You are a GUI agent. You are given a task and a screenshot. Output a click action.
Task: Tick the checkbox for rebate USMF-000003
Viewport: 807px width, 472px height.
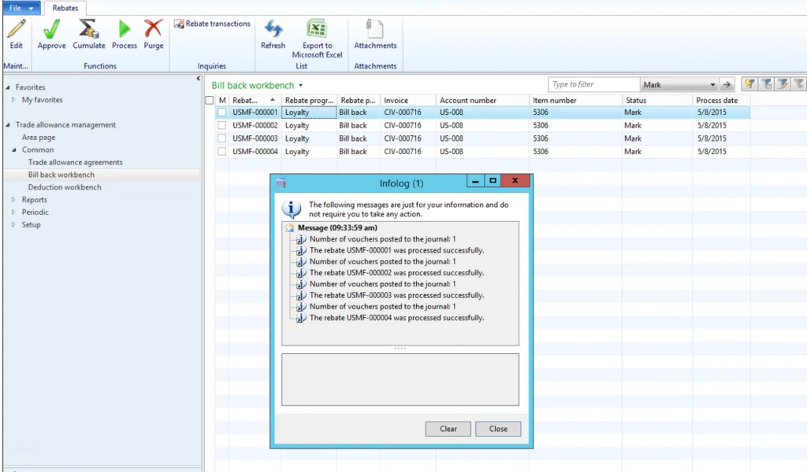pyautogui.click(x=222, y=138)
